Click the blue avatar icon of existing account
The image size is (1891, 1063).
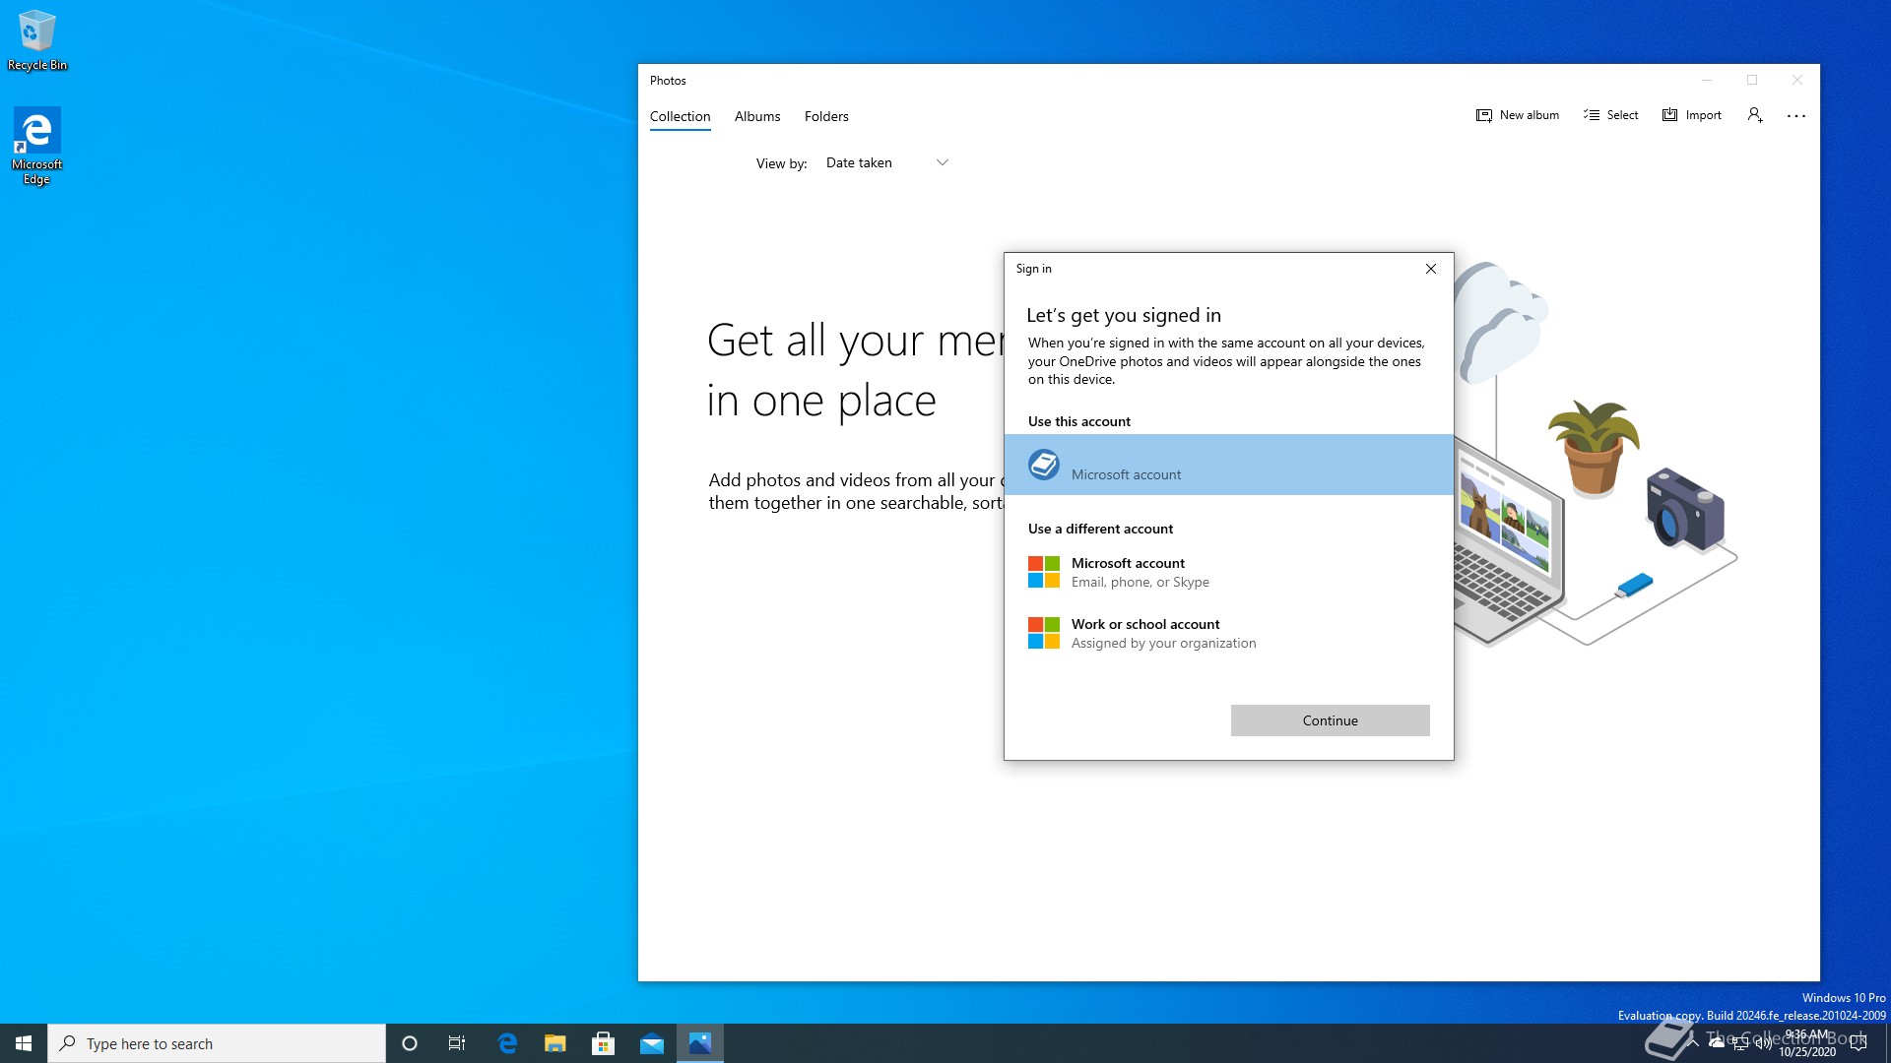click(1044, 465)
